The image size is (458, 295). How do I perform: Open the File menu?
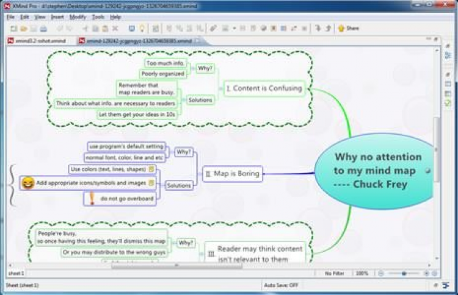coord(10,17)
